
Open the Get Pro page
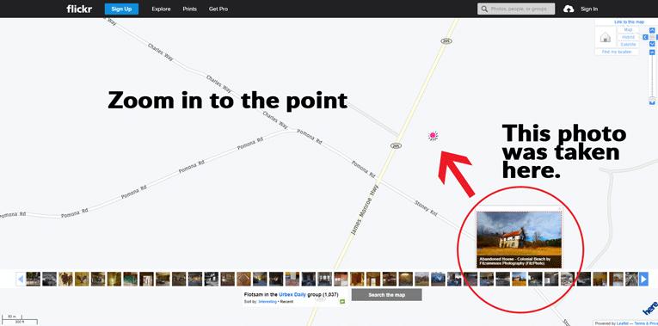[x=218, y=9]
